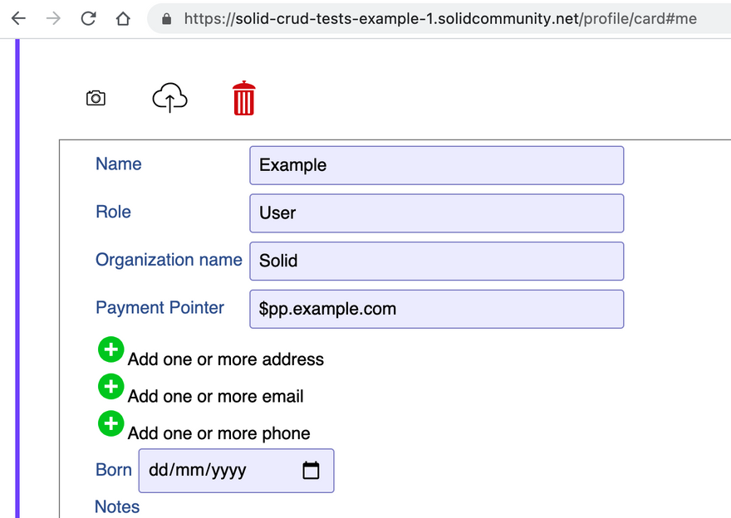Click the cloud upload icon
Screen dimensions: 731x518
[169, 98]
